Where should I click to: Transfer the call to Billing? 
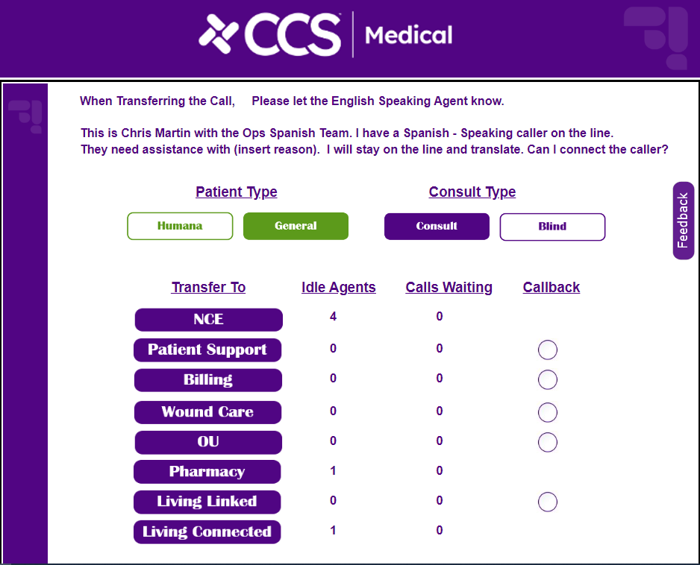[x=208, y=379]
